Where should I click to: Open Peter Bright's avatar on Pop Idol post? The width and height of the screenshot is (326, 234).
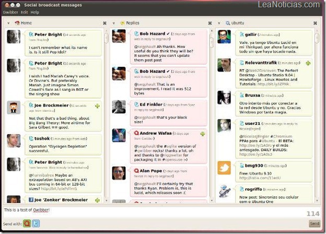[x=14, y=37]
